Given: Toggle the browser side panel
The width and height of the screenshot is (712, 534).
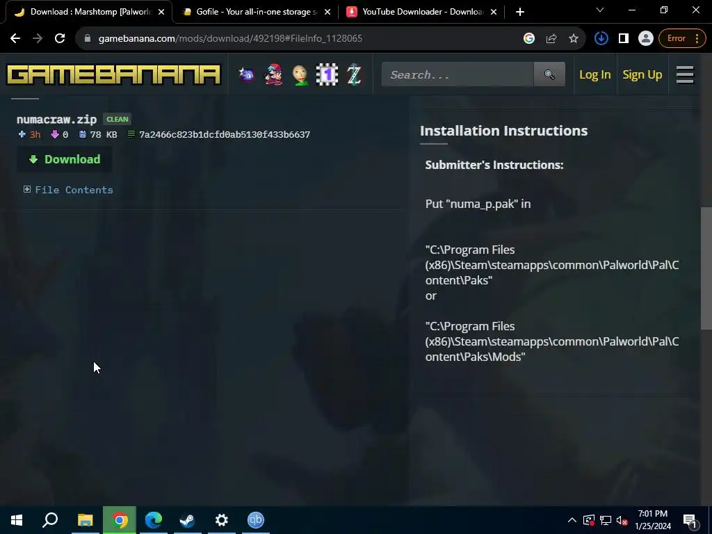Looking at the screenshot, I should 624,39.
